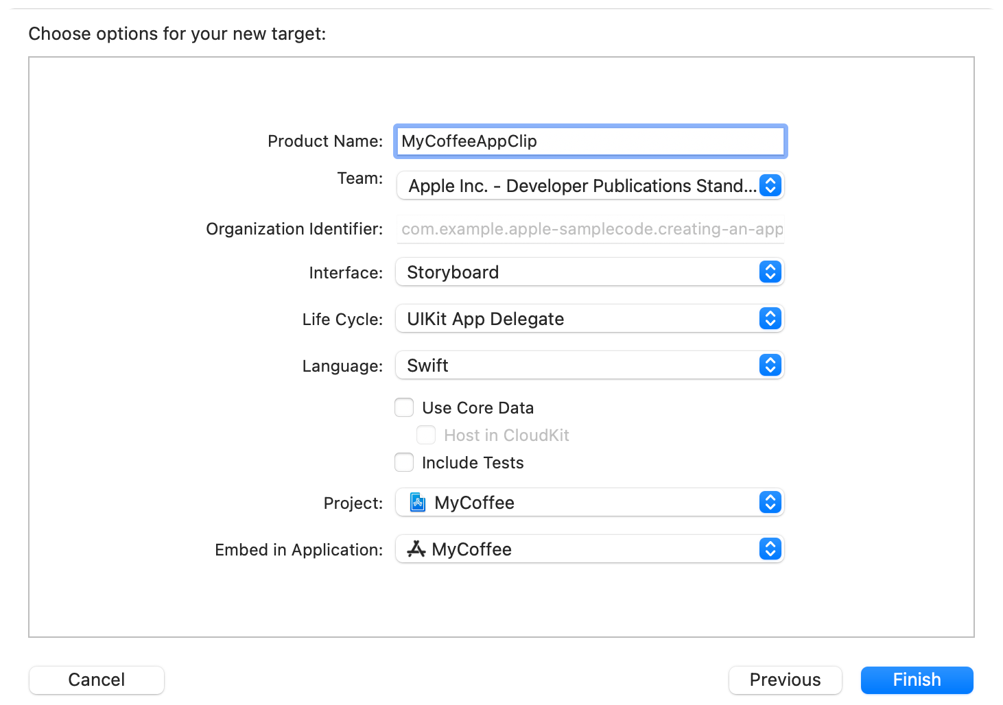Click the Product Name text field
Screen dimensions: 1003x705
pos(590,141)
